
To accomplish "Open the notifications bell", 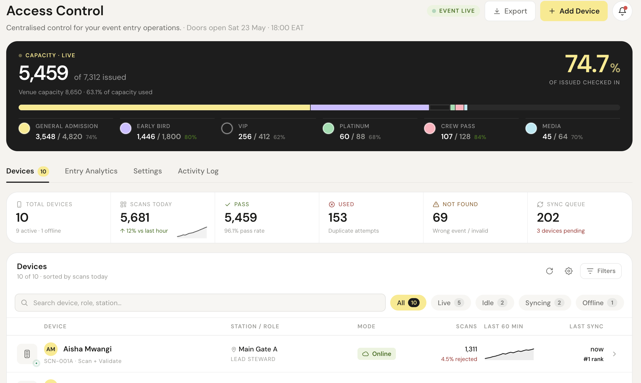I will pos(622,11).
